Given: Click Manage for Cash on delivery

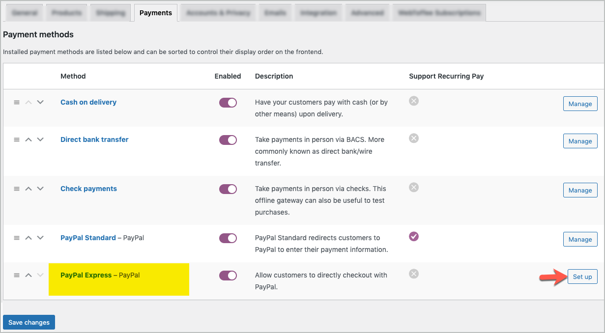Looking at the screenshot, I should [580, 104].
